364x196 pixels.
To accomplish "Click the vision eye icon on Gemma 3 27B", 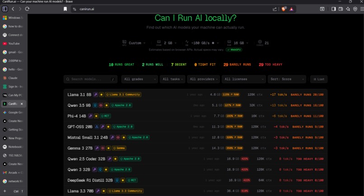I will tap(103, 148).
